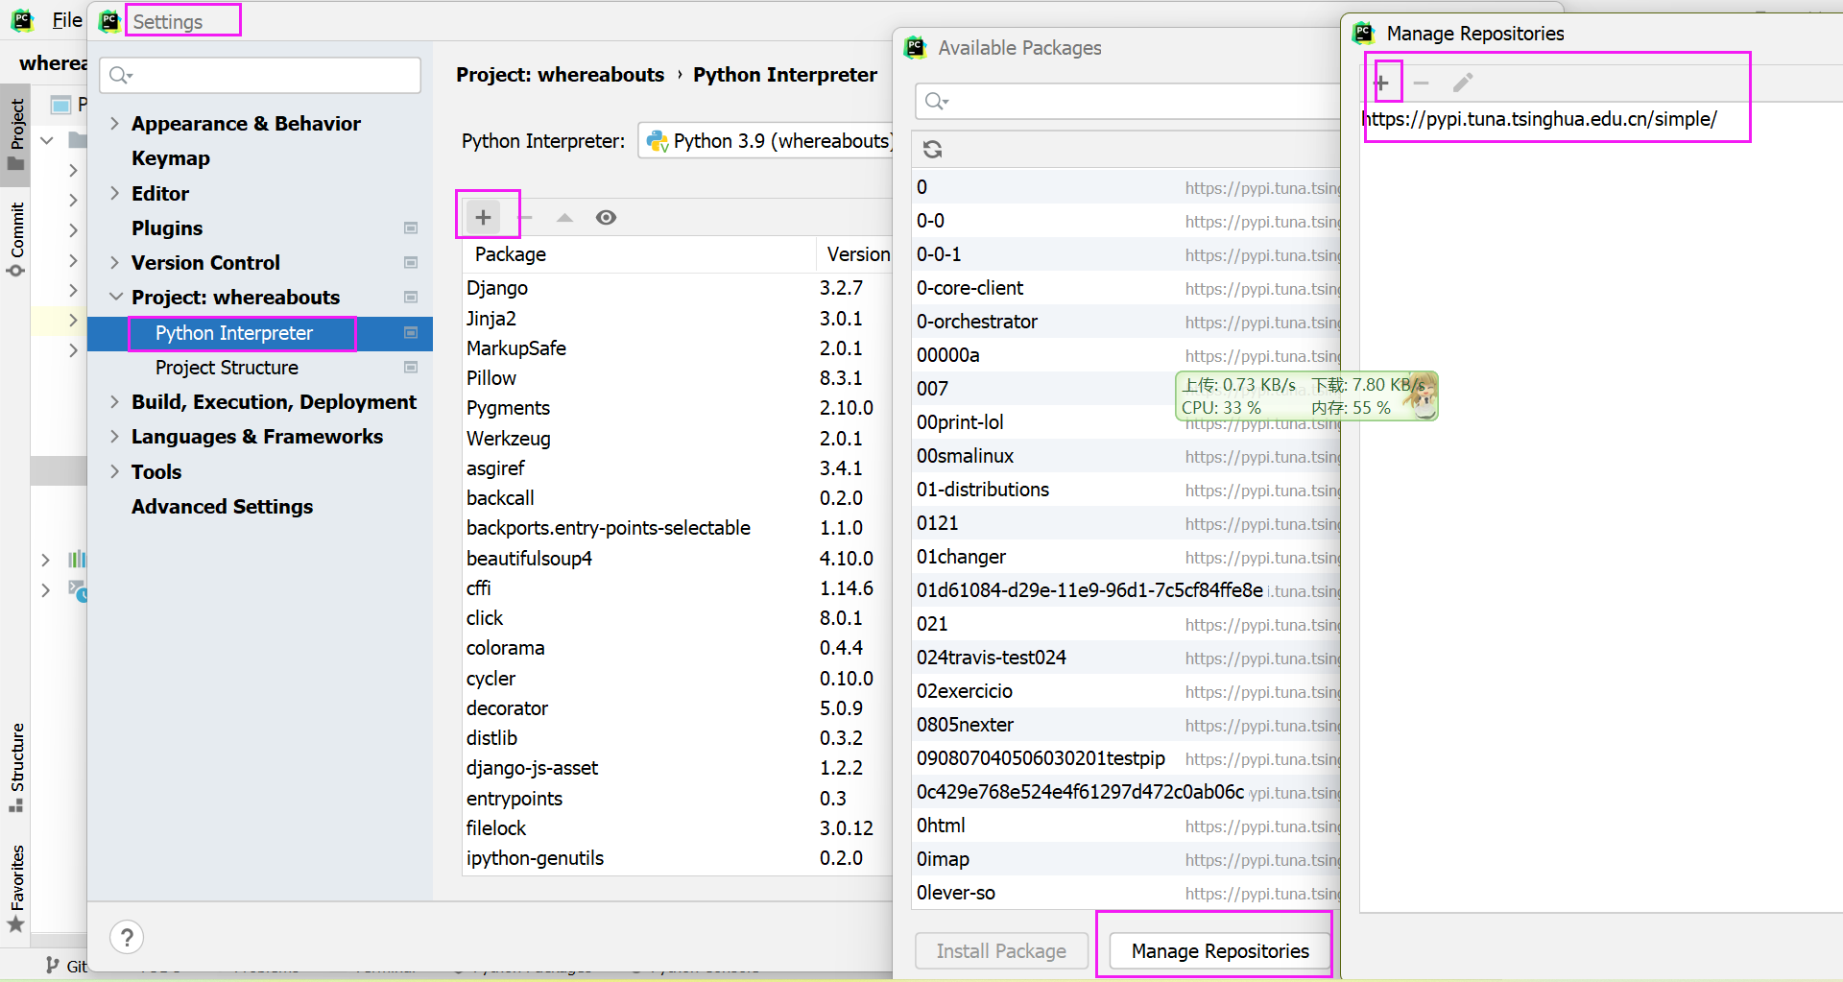Image resolution: width=1843 pixels, height=982 pixels.
Task: Select the Pygments package row
Action: (x=678, y=408)
